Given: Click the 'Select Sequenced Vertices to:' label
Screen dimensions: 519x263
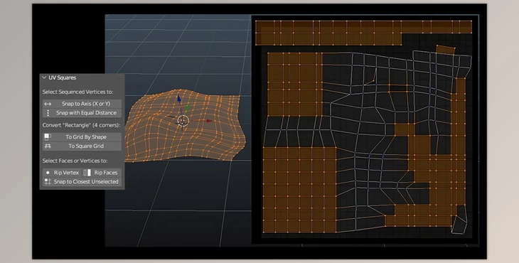Looking at the screenshot, I should [x=77, y=92].
